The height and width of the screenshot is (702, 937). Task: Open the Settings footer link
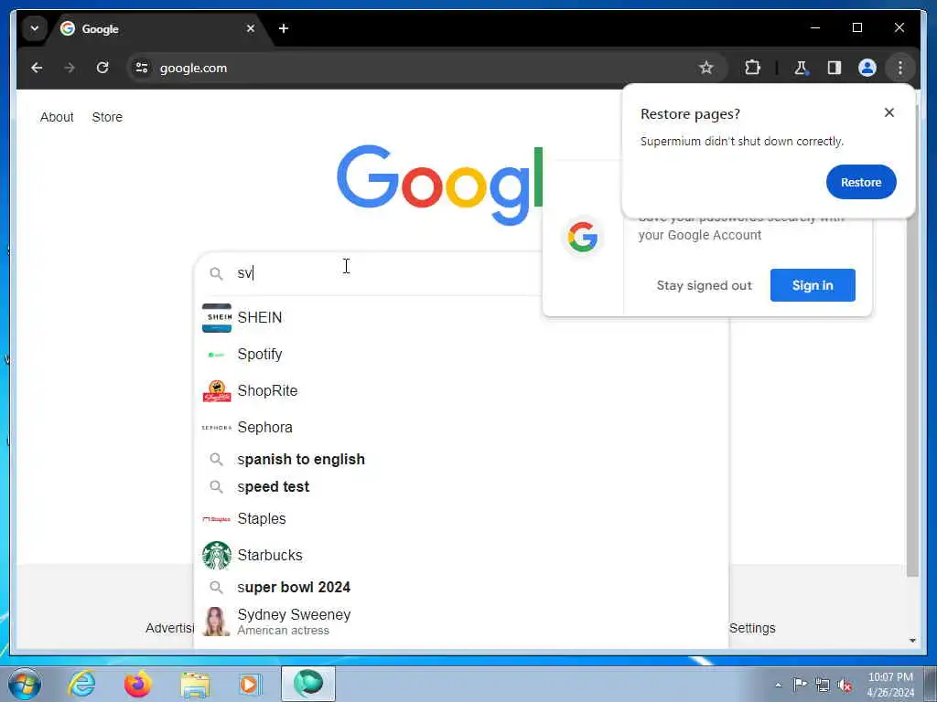click(752, 628)
